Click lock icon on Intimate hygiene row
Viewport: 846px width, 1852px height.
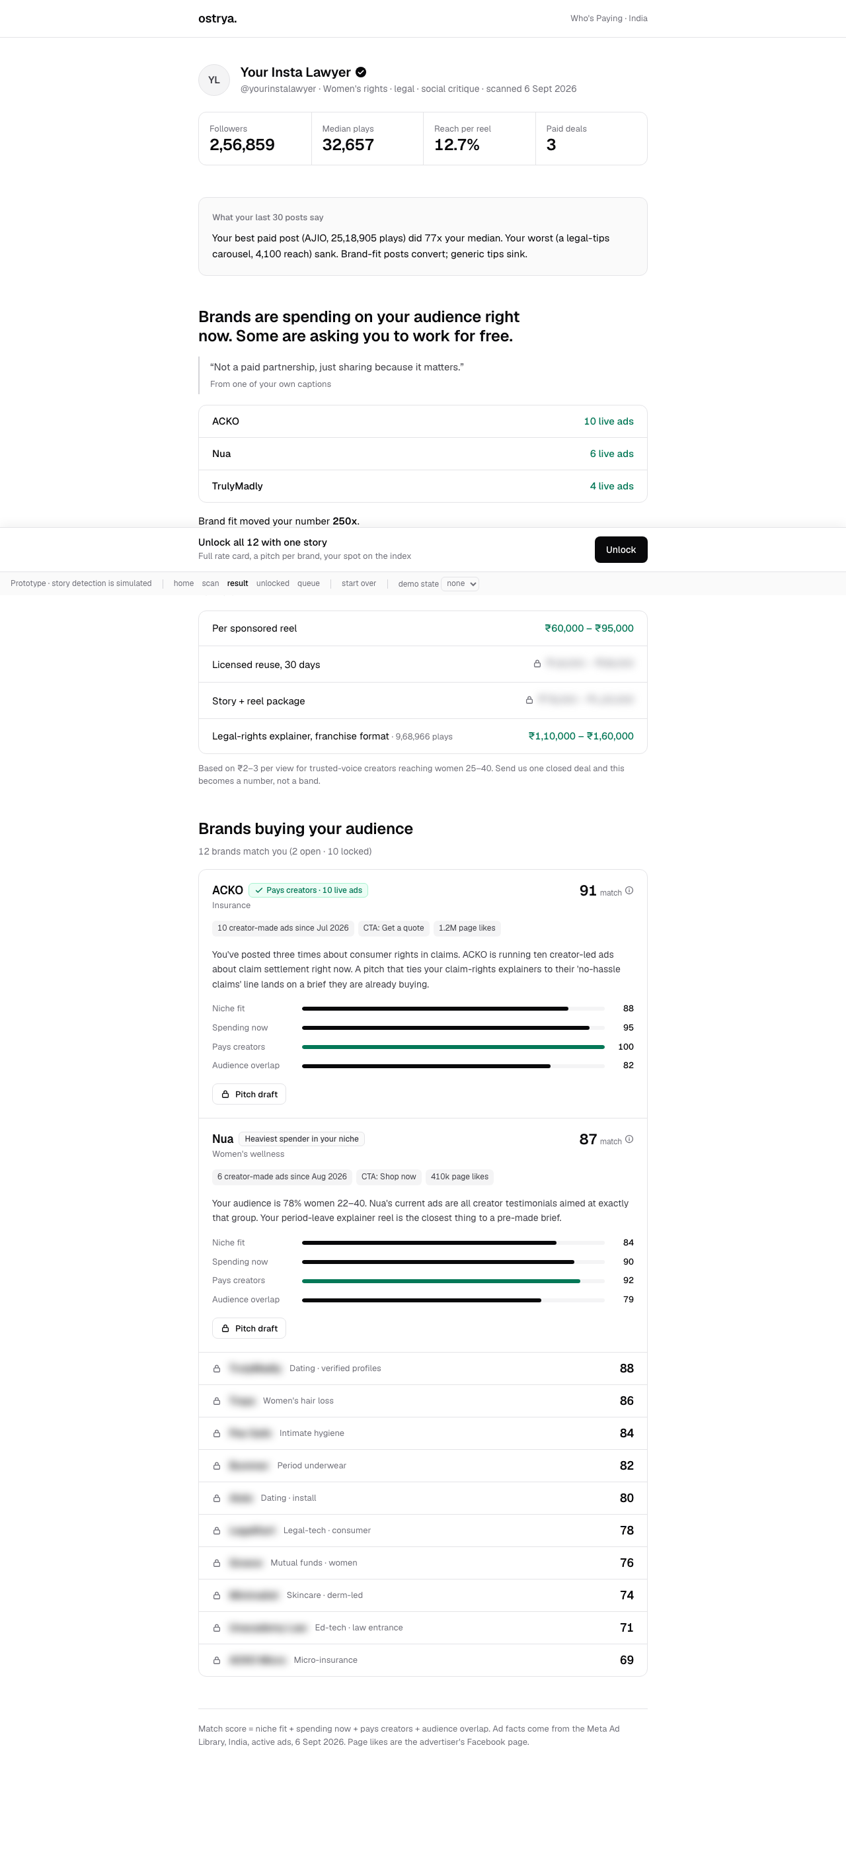point(216,1433)
